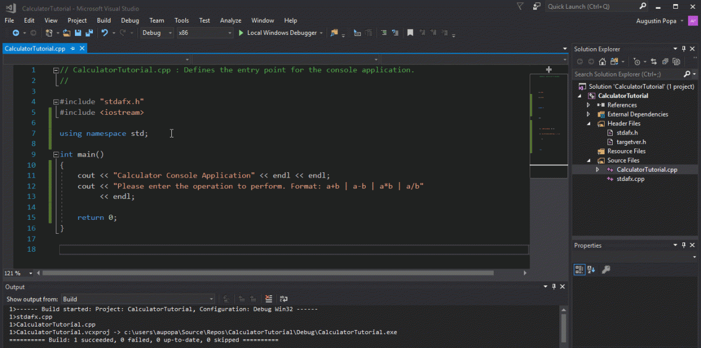701x348 pixels.
Task: Click the Home icon in Solution Explorer
Action: click(x=602, y=61)
